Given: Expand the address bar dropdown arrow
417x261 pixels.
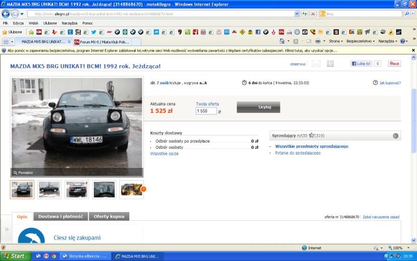Looking at the screenshot, I should [297, 14].
